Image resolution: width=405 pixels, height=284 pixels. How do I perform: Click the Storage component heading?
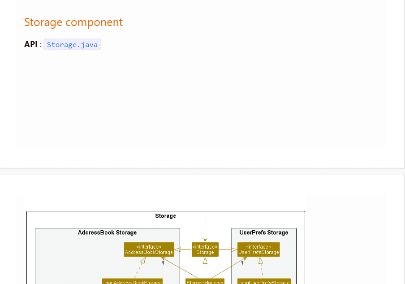coord(73,22)
